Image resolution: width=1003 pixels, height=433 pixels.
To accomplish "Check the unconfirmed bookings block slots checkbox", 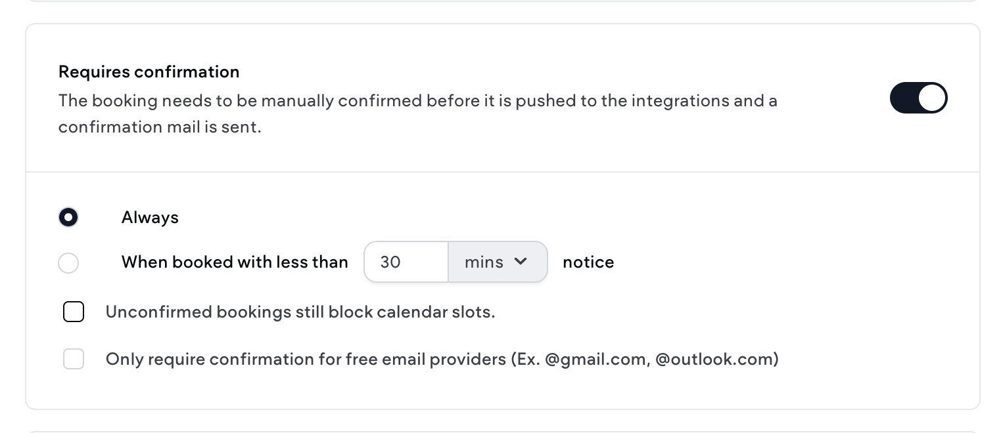I will (74, 312).
